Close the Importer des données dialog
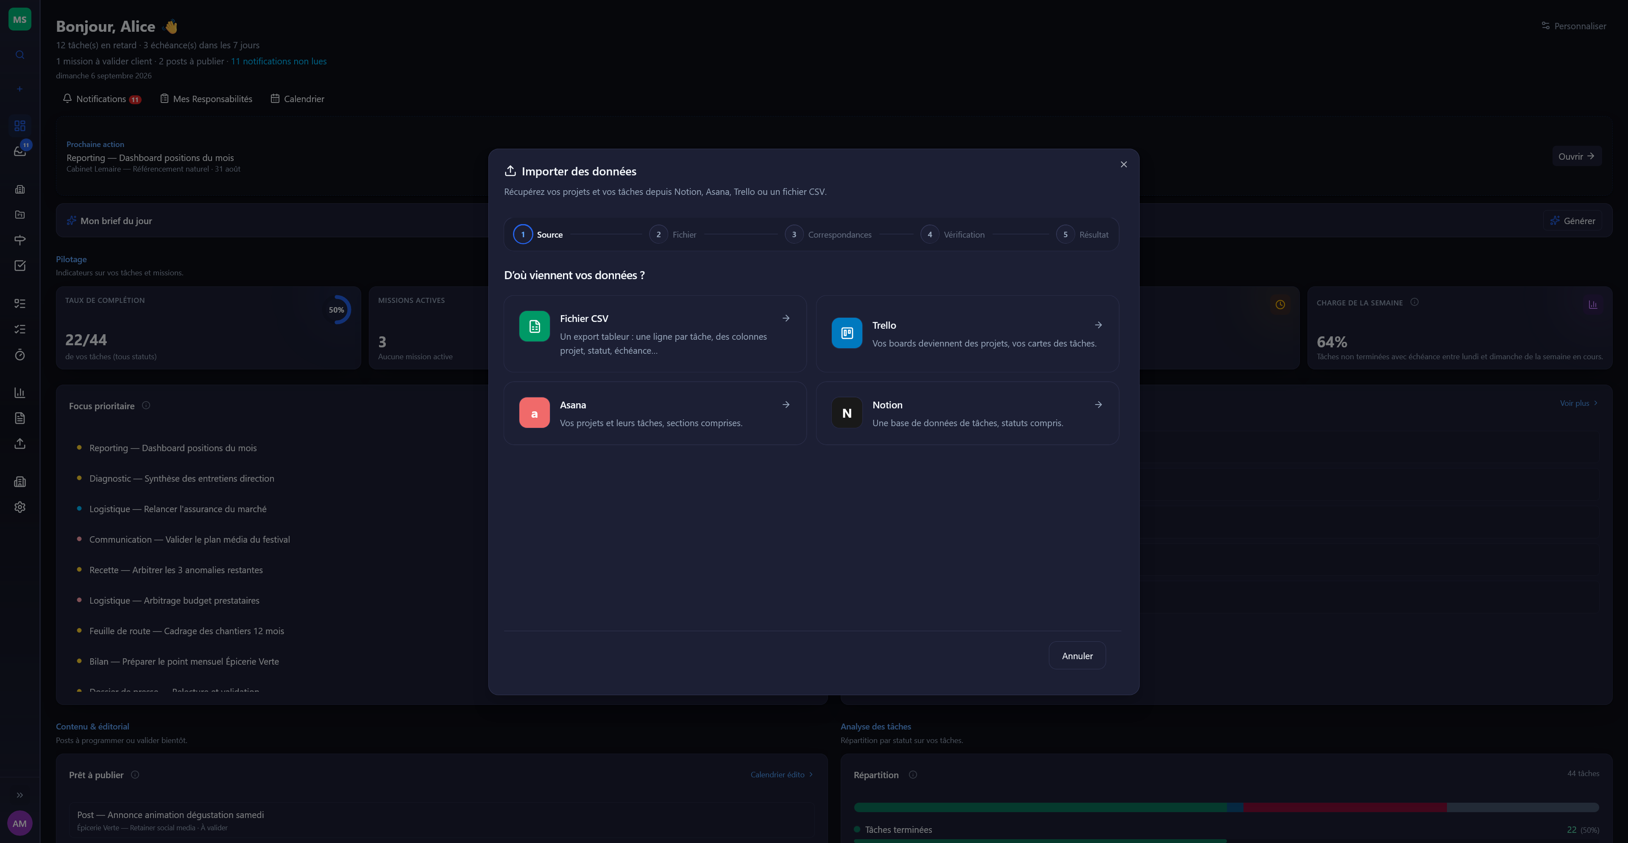 (x=1123, y=165)
